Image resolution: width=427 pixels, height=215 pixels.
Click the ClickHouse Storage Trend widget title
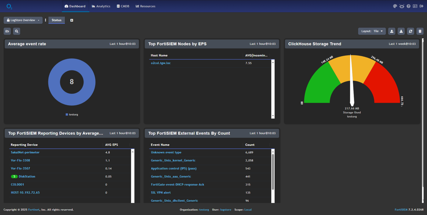point(315,44)
